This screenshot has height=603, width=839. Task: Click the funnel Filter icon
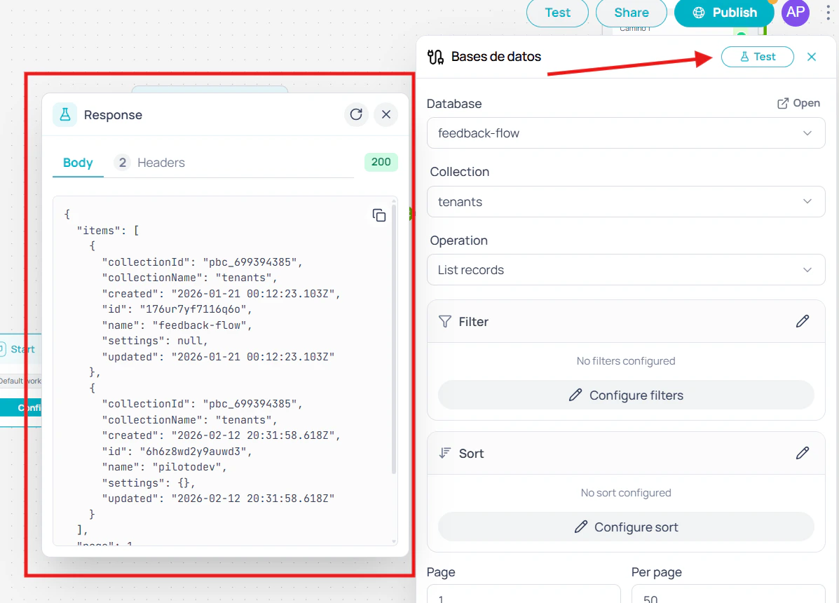[444, 322]
